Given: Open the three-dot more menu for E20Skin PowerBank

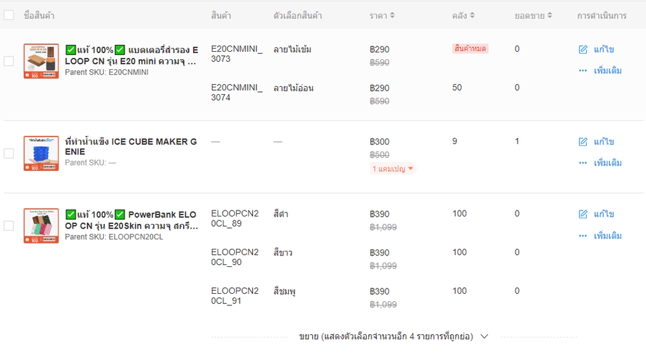Looking at the screenshot, I should (x=583, y=236).
